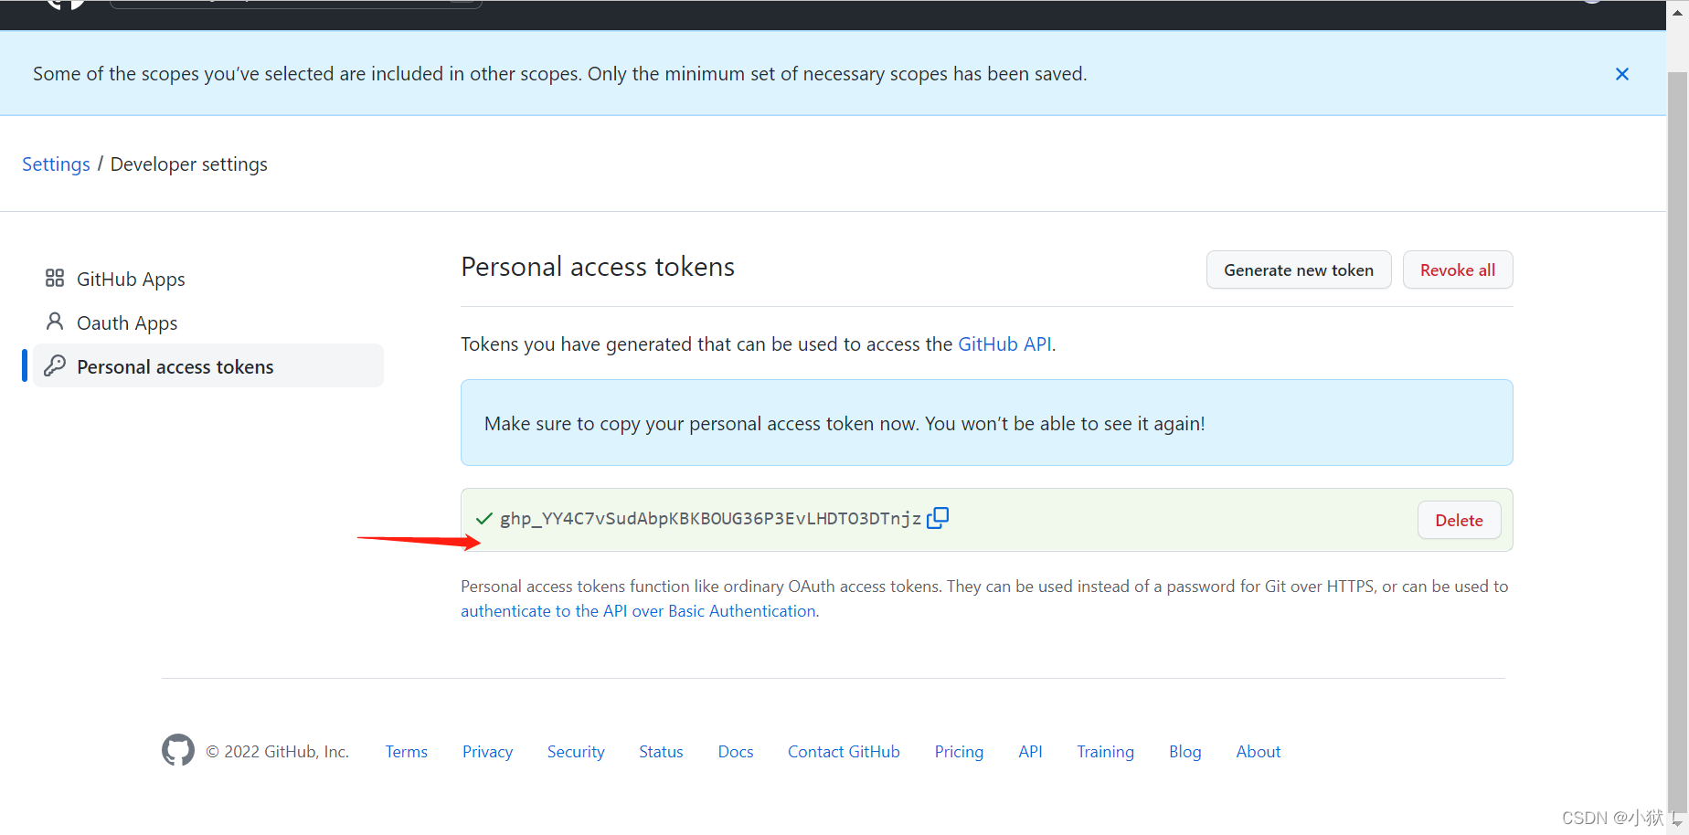Open the Docs footer link
The width and height of the screenshot is (1689, 835).
[x=736, y=752]
